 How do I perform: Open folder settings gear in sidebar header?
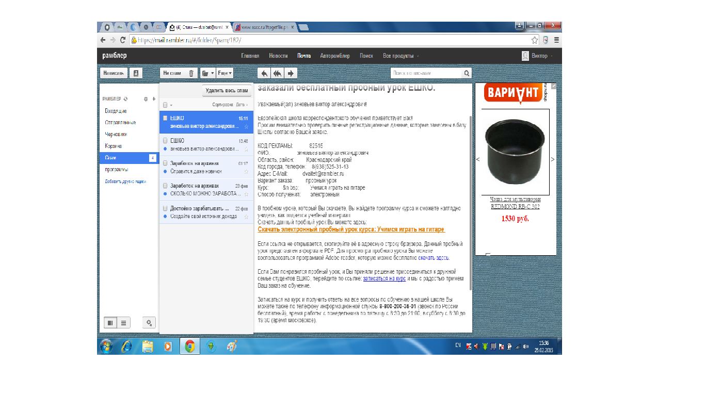(x=146, y=98)
